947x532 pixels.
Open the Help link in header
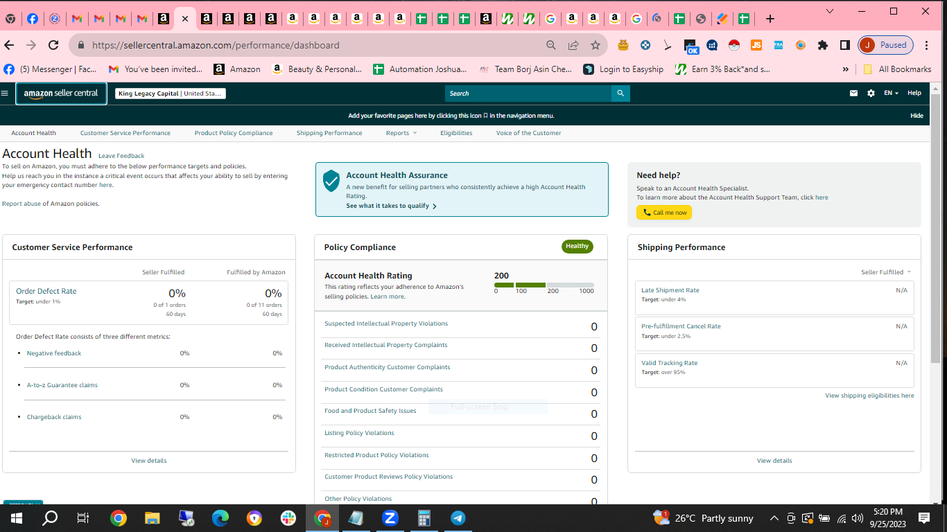pyautogui.click(x=914, y=93)
